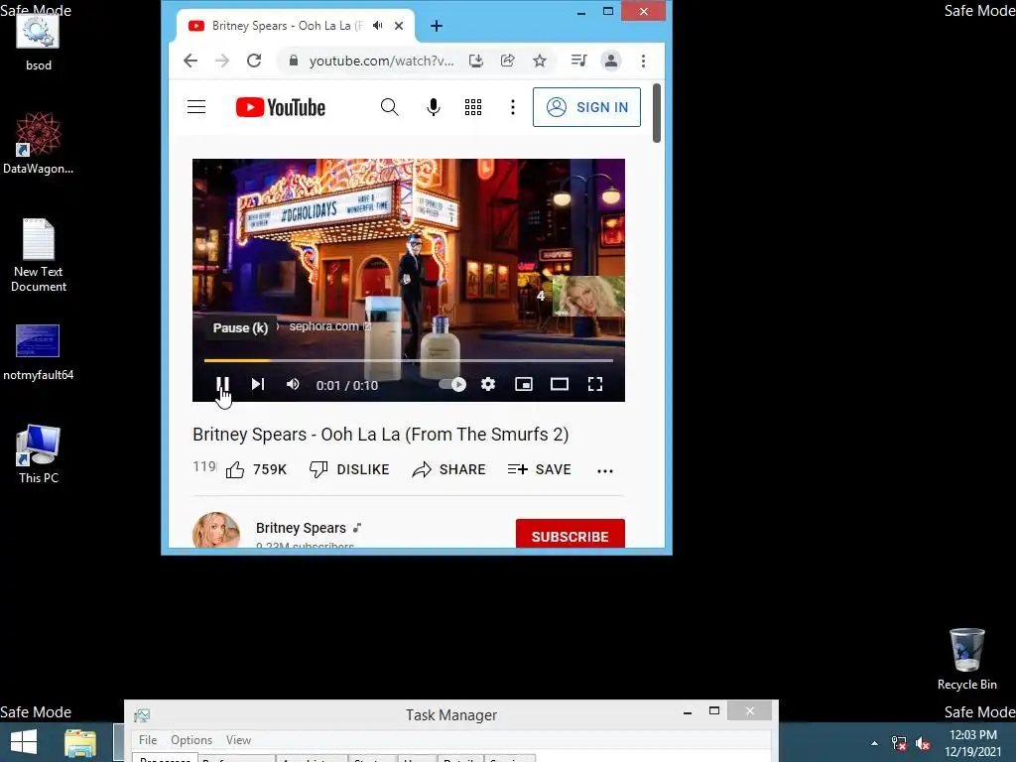Open Task Manager Options menu
Screen dimensions: 1016x762
pyautogui.click(x=191, y=740)
